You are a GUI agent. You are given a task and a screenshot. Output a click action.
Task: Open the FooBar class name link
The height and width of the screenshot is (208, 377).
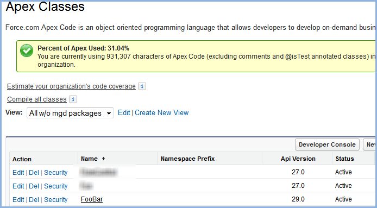[92, 199]
